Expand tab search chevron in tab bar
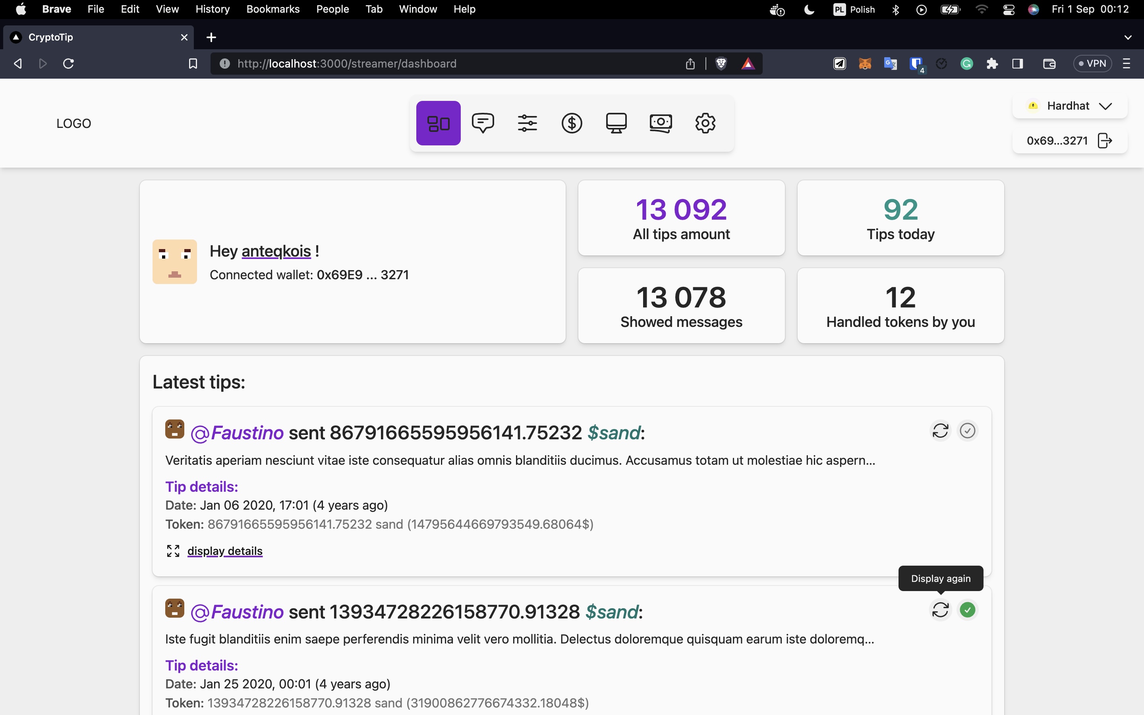Viewport: 1144px width, 715px height. (1128, 37)
